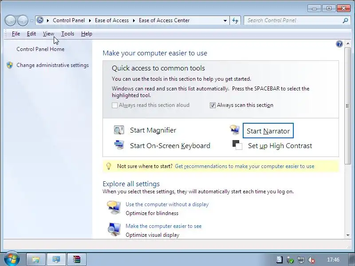Enable Always read this section aloud
The image size is (355, 266).
coord(114,105)
